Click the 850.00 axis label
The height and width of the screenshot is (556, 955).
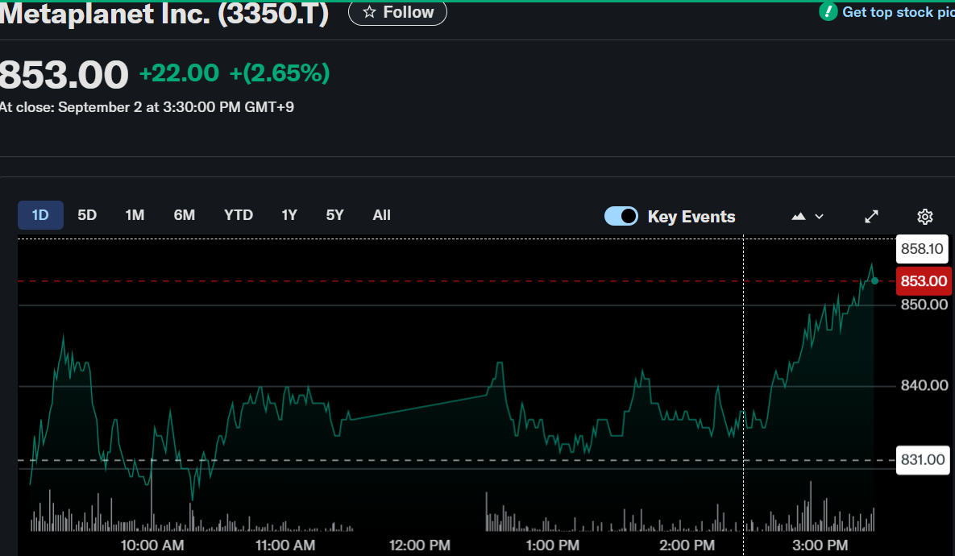(x=924, y=305)
